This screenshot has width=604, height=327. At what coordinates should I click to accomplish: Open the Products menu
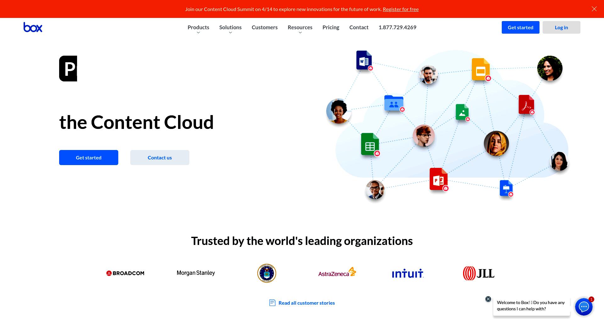198,27
